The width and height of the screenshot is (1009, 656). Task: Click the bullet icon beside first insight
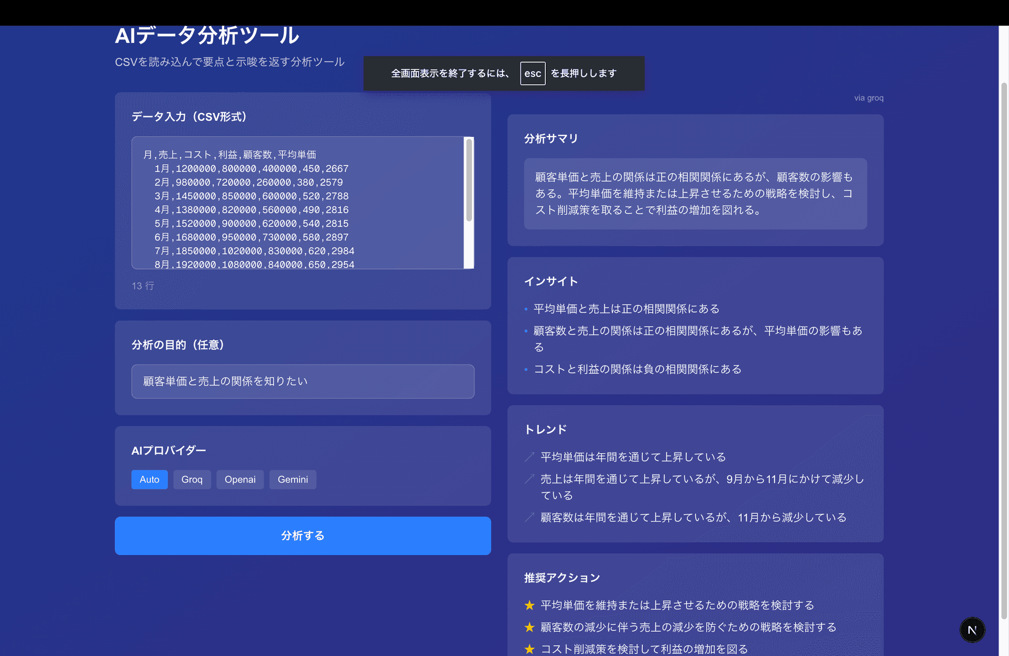[x=525, y=309]
